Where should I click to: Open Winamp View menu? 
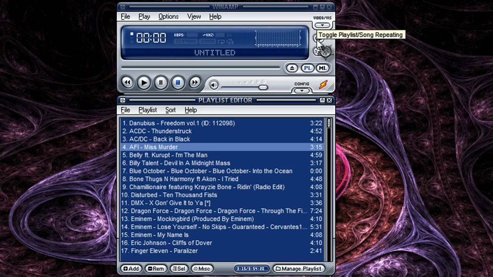(194, 17)
